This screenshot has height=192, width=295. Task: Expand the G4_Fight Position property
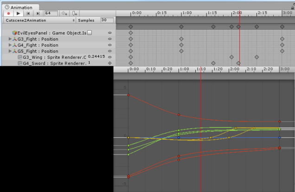pyautogui.click(x=10, y=45)
